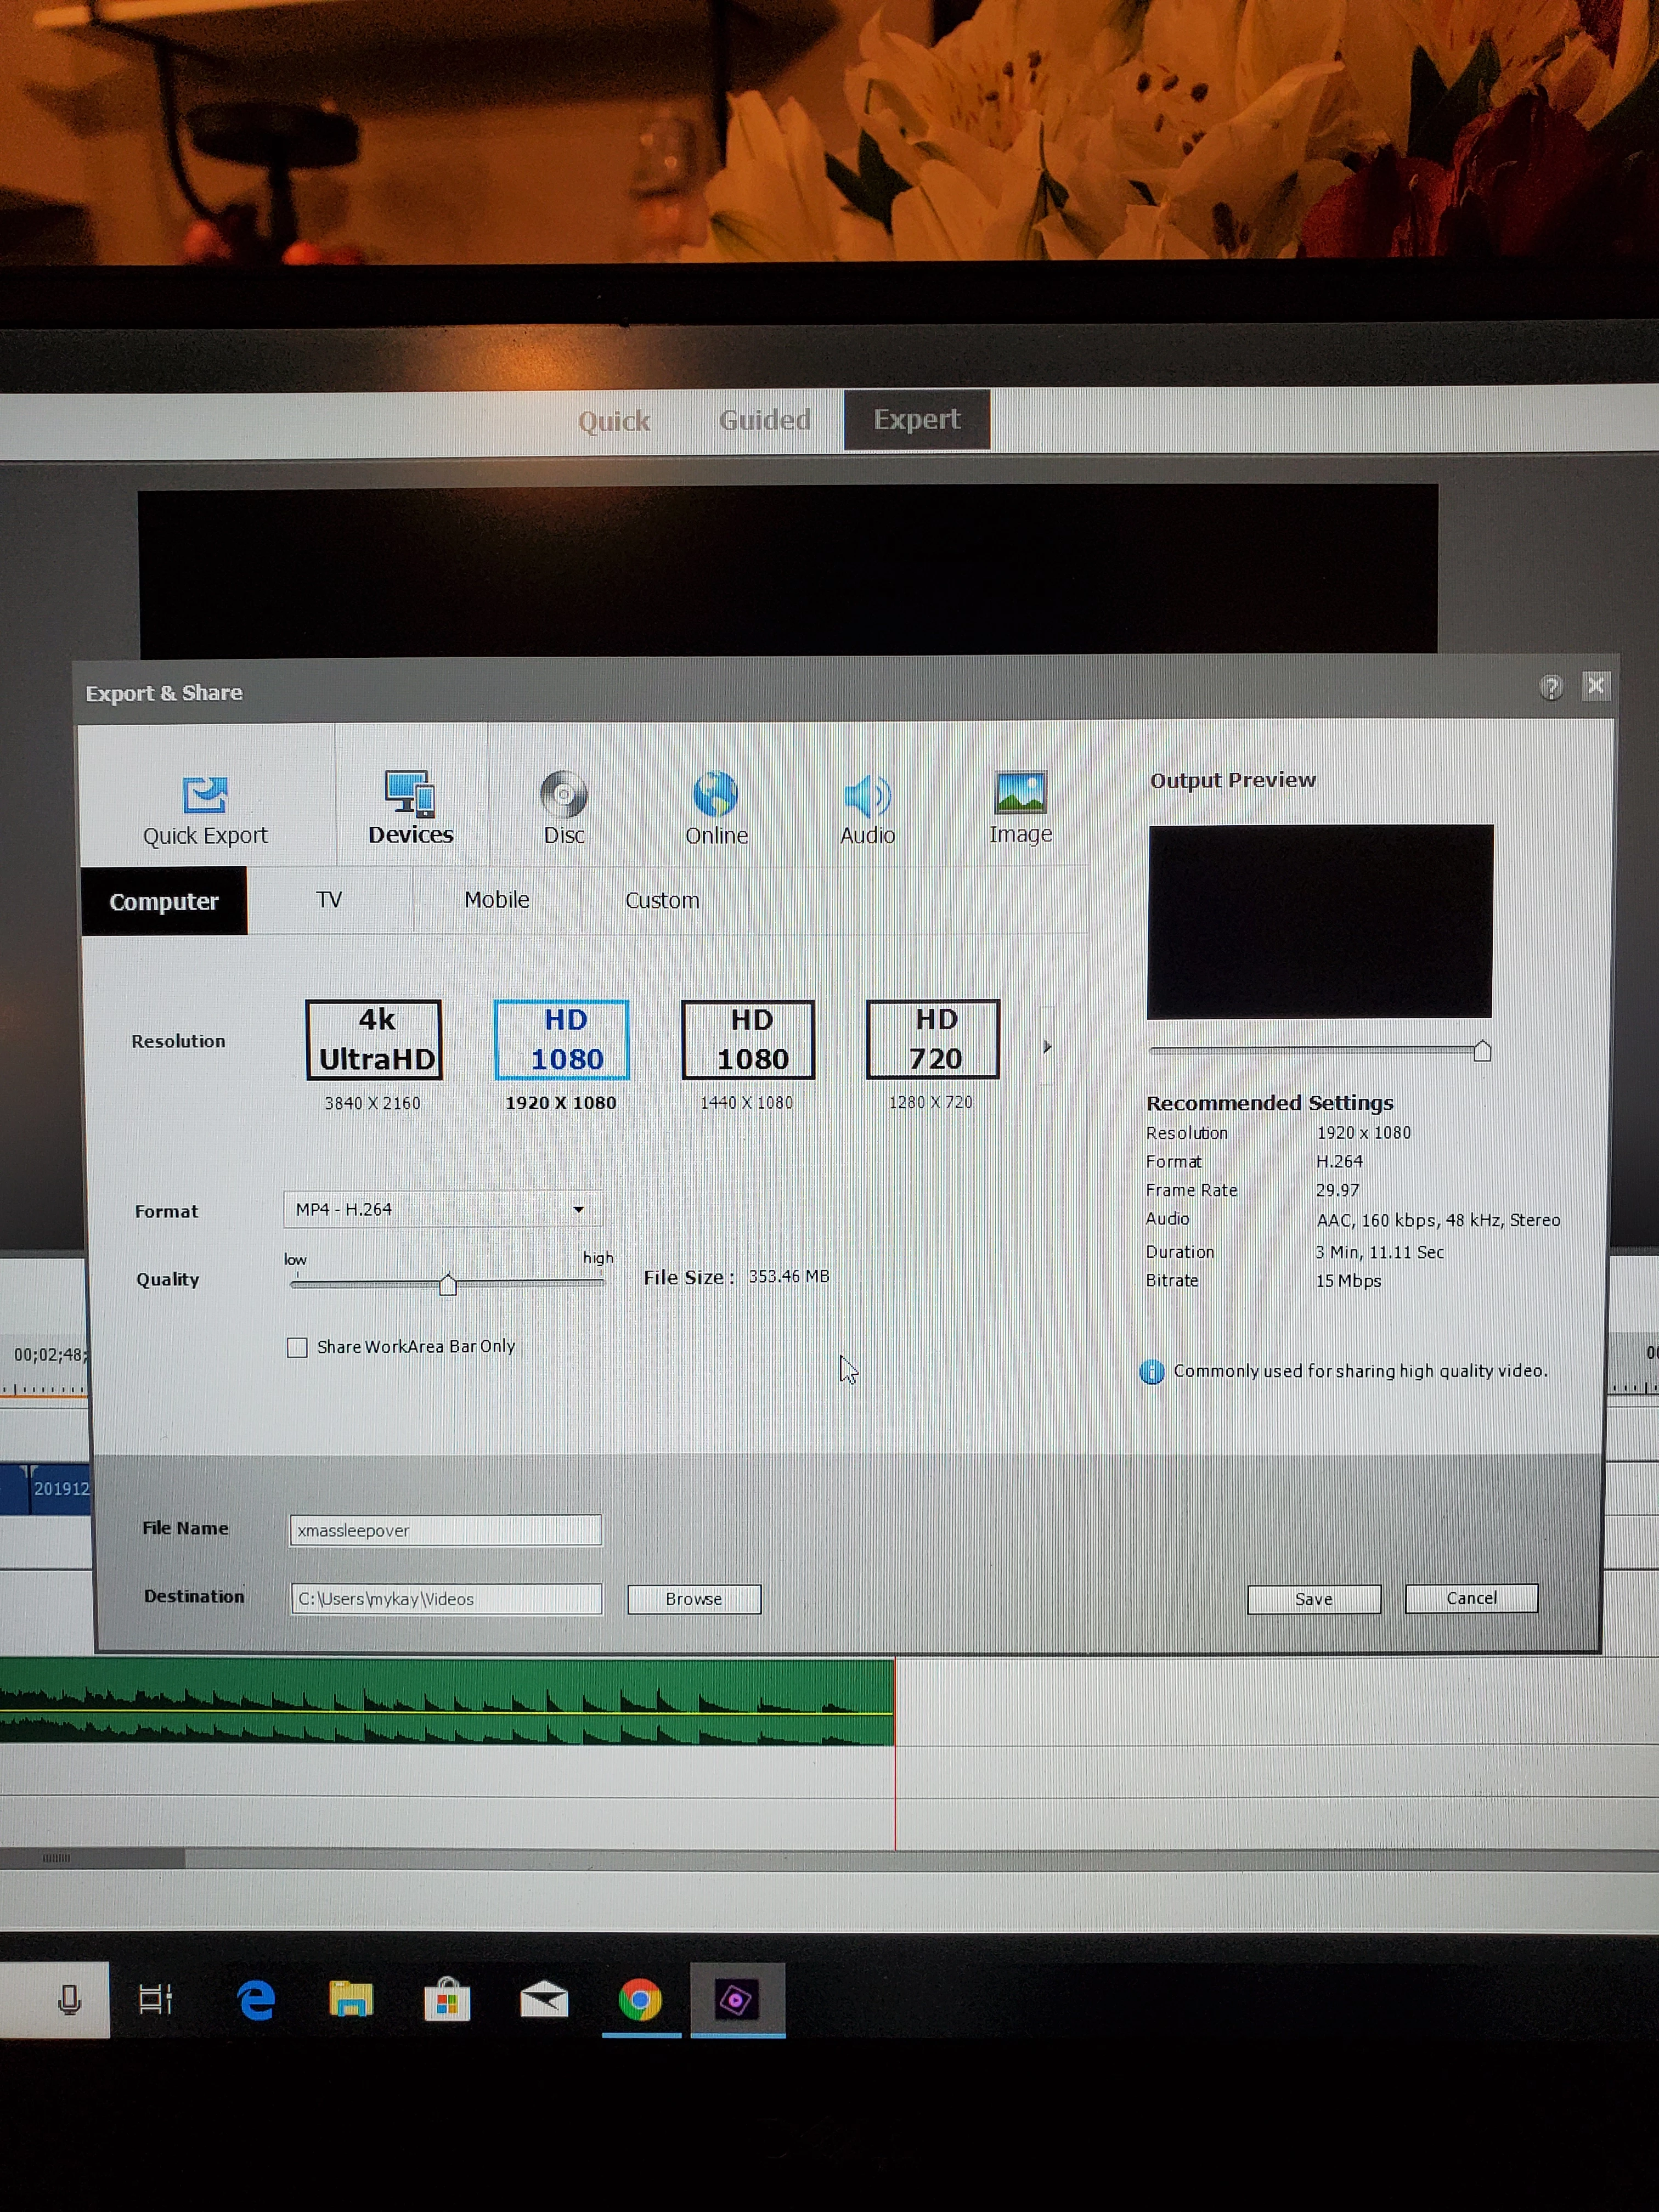This screenshot has height=2212, width=1659.
Task: Open the MP4 - H.264 format dropdown
Action: 442,1209
